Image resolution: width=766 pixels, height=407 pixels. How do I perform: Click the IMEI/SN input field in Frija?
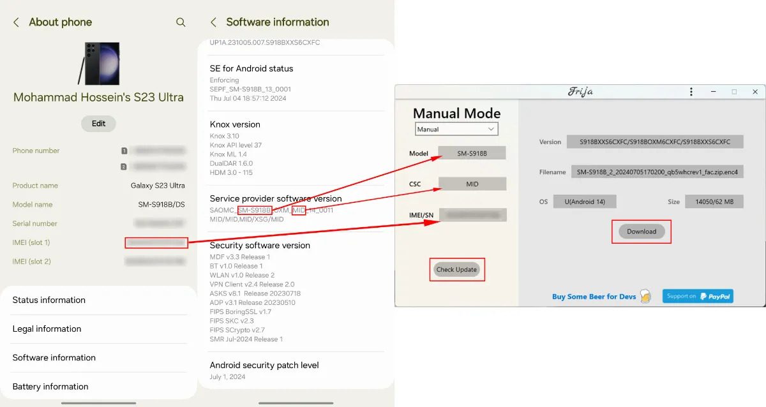point(472,215)
